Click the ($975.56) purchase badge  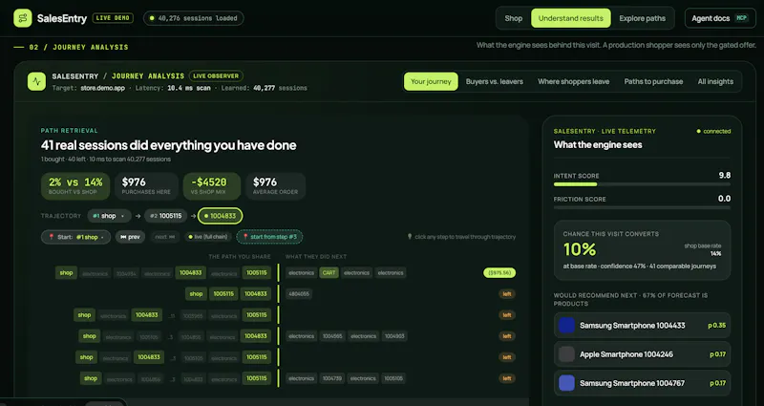point(499,273)
